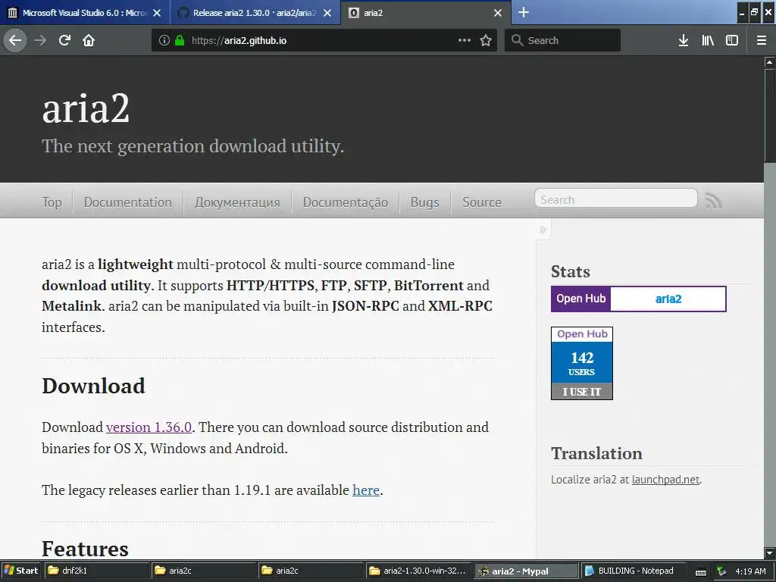Open page actions three-dot menu
776x582 pixels.
pos(465,40)
